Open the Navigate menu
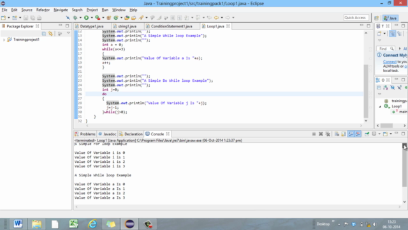The width and height of the screenshot is (408, 230). pos(61,10)
